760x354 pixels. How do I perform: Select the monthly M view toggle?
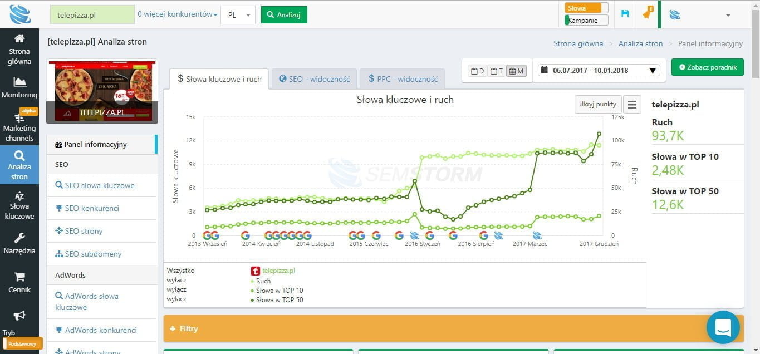[x=516, y=71]
